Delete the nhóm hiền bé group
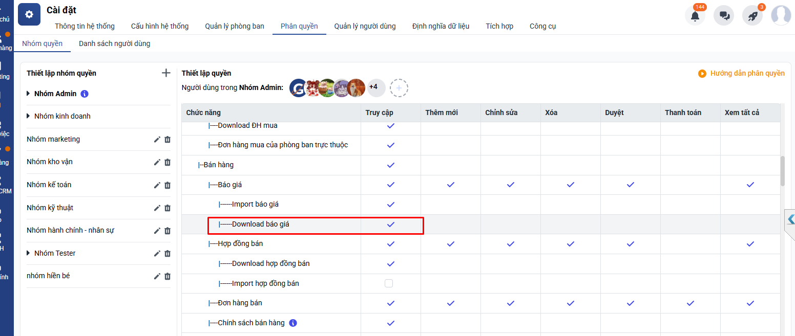Screen dimensions: 795x336 (x=168, y=276)
